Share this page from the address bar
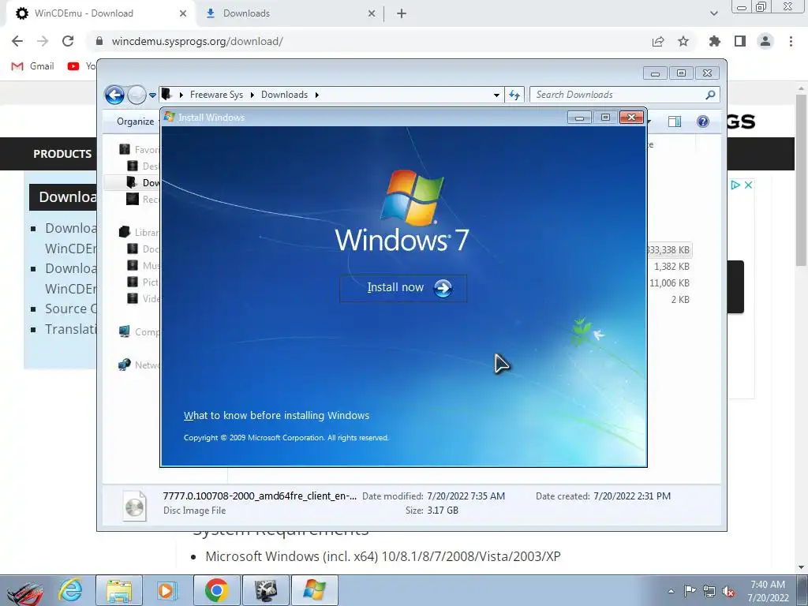This screenshot has width=808, height=606. [x=658, y=41]
